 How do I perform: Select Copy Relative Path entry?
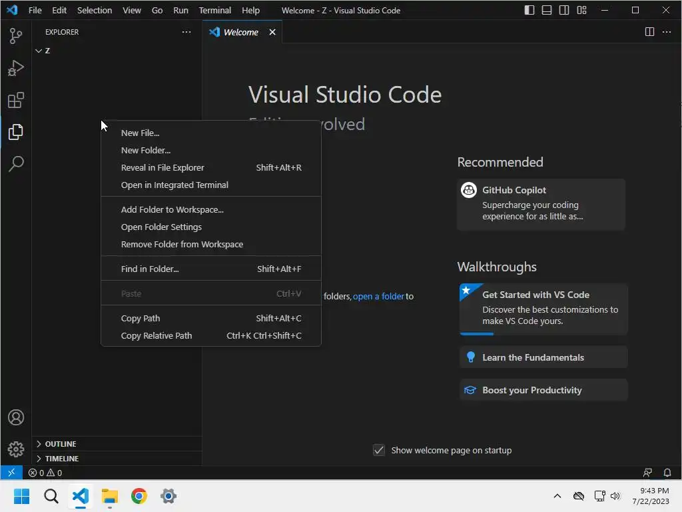click(211, 336)
